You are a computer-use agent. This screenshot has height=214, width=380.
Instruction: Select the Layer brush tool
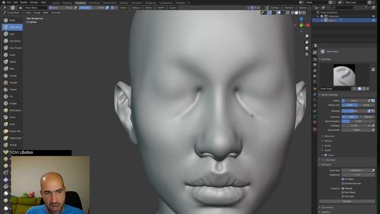coord(12,55)
